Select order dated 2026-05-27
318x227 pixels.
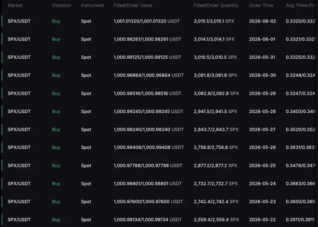click(159, 130)
